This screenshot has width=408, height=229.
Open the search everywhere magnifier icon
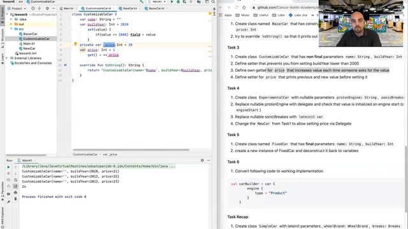(213, 2)
